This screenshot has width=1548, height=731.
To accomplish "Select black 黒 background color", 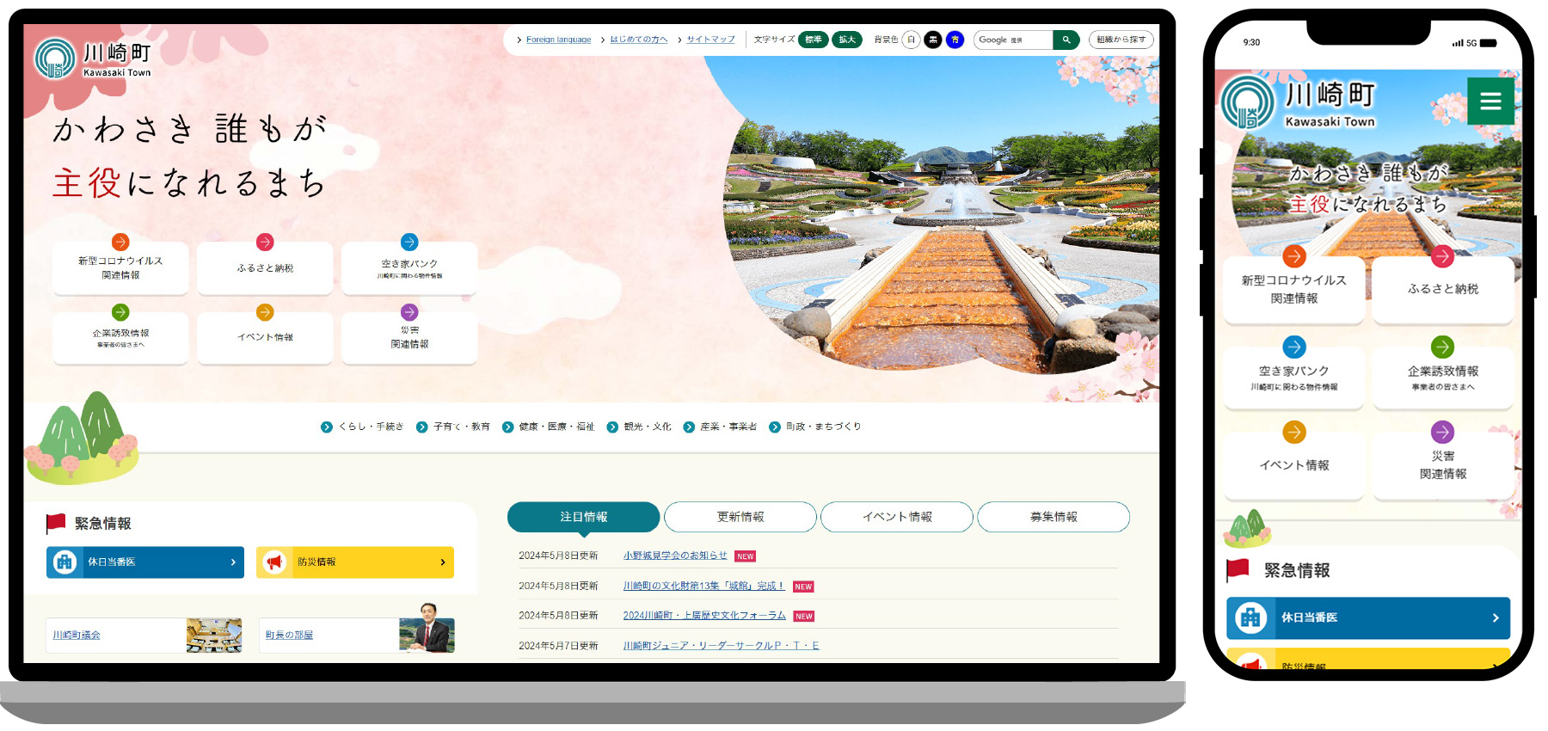I will [933, 40].
